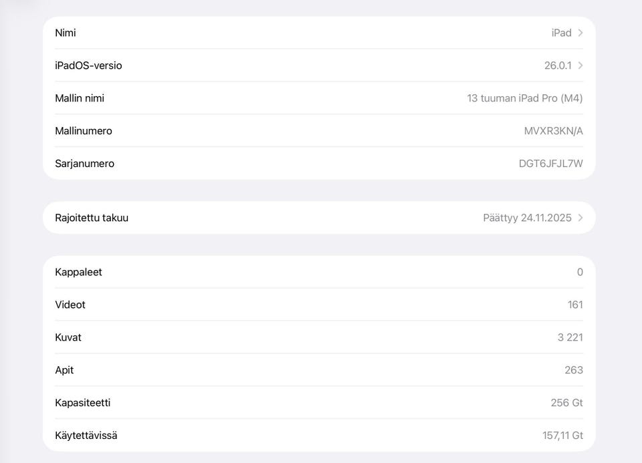Image resolution: width=642 pixels, height=463 pixels.
Task: Open the Nimi setting label
Action: coord(66,33)
